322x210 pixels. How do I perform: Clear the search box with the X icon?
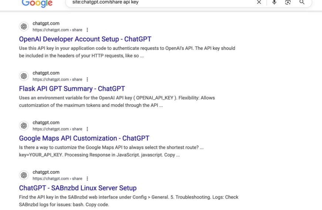[x=259, y=2]
